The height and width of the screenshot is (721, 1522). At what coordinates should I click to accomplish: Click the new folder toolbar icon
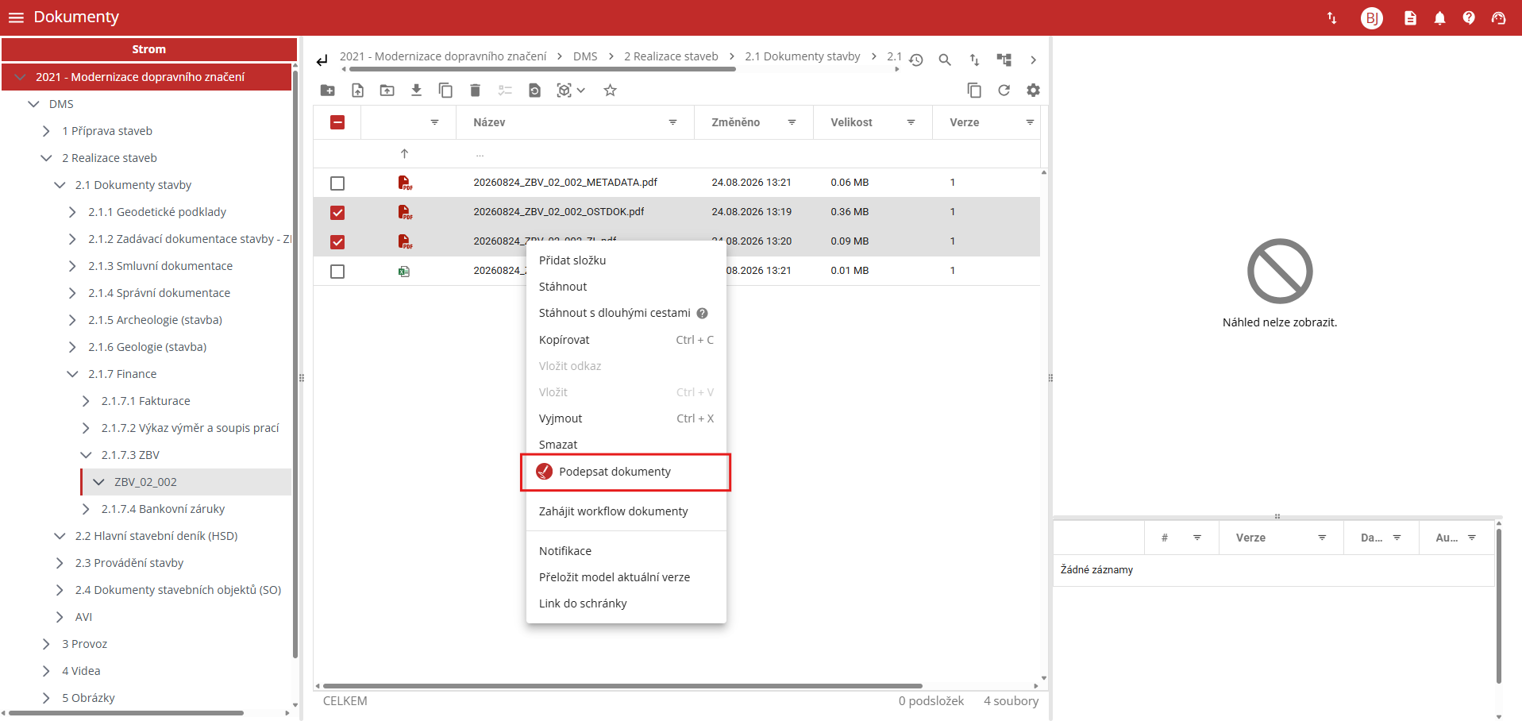tap(327, 91)
